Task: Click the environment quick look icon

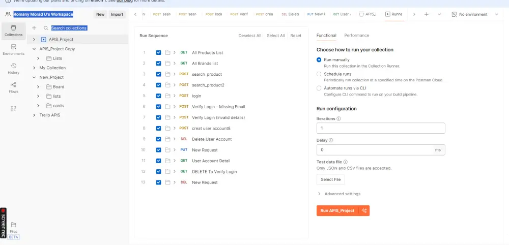Action: pyautogui.click(x=454, y=14)
